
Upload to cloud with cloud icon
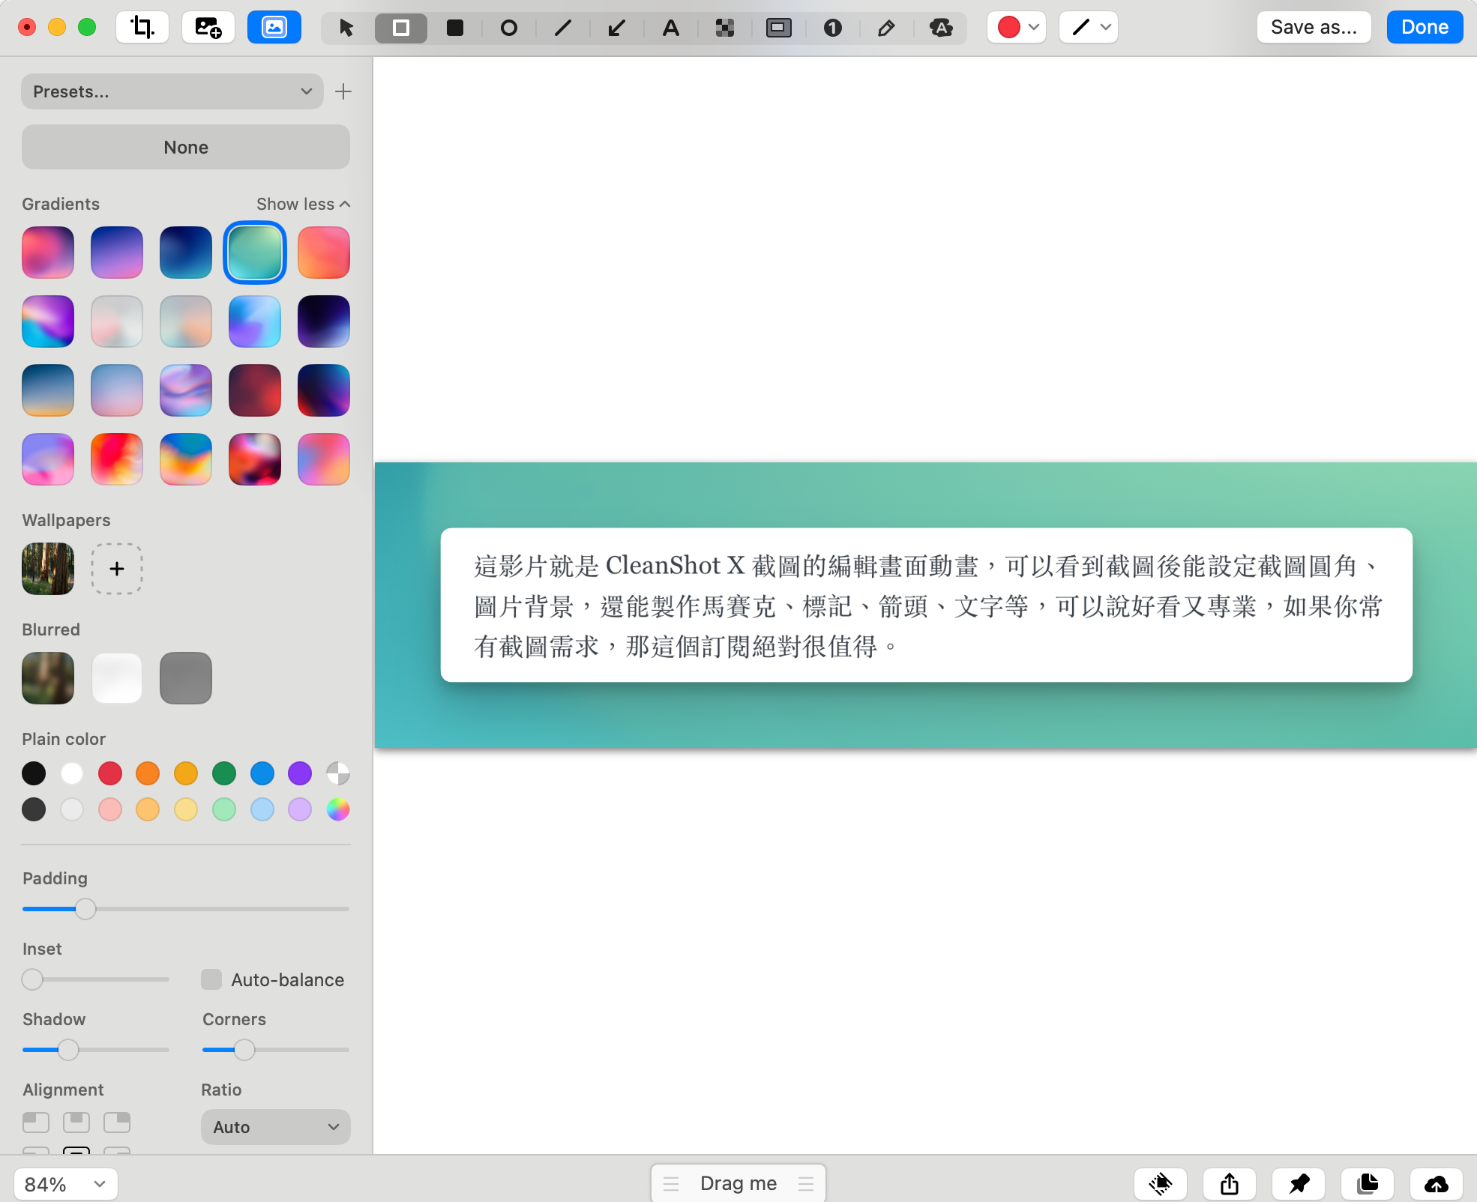coord(1437,1184)
